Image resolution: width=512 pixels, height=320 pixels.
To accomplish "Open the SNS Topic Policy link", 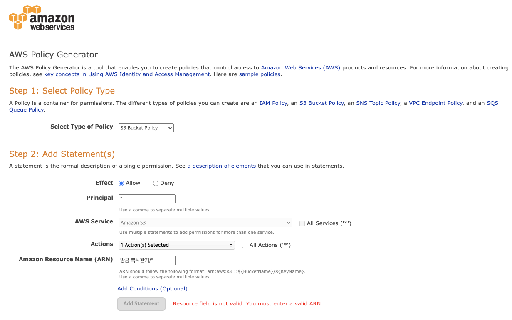I will click(x=378, y=103).
